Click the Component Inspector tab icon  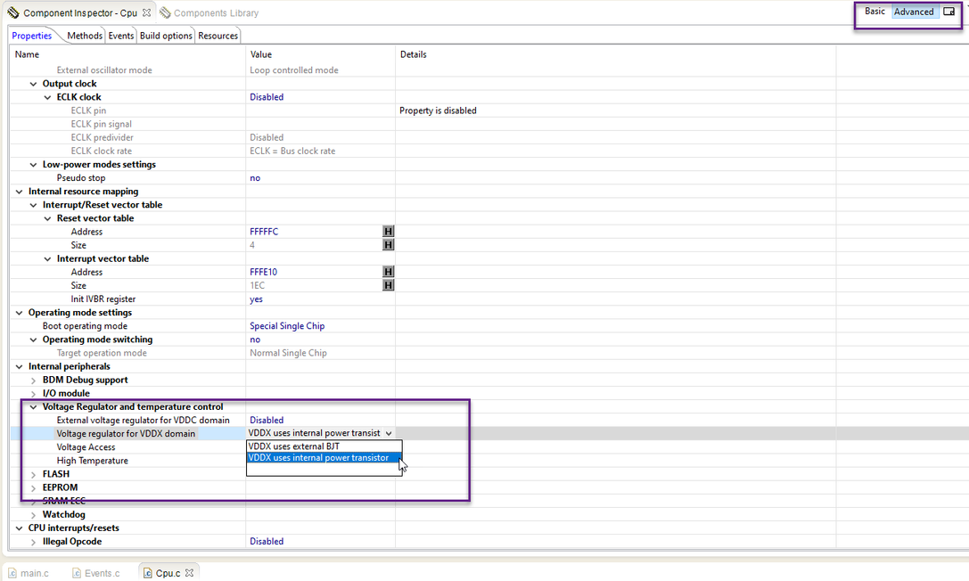(13, 12)
